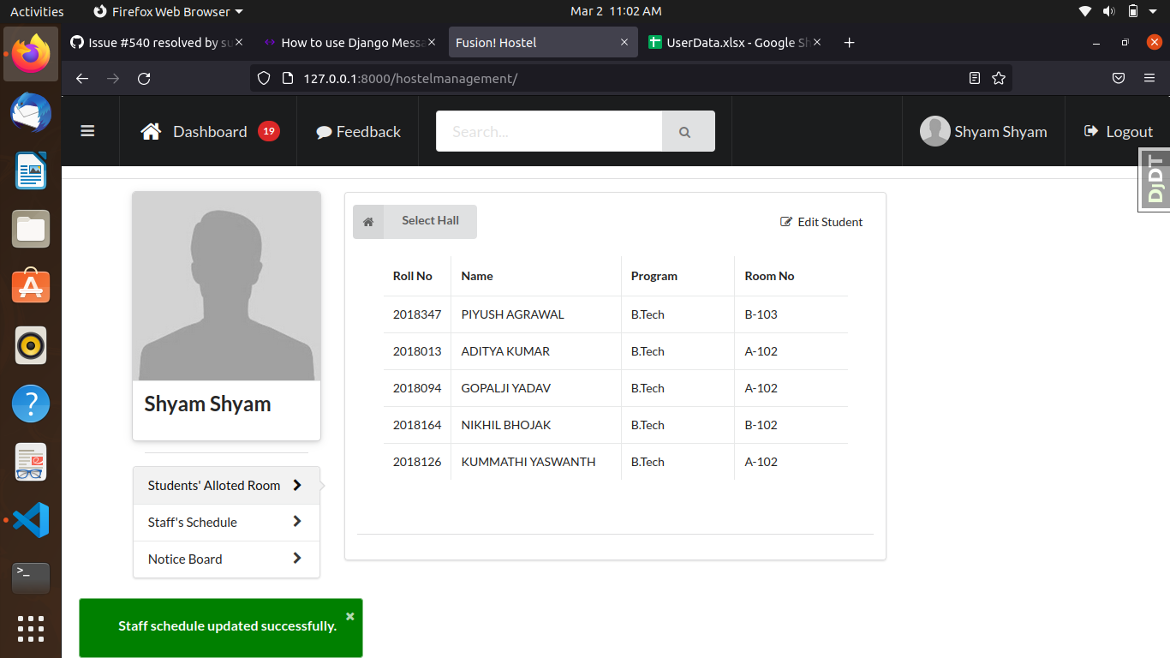Click the Dashboard home icon
The height and width of the screenshot is (658, 1170).
tap(152, 131)
